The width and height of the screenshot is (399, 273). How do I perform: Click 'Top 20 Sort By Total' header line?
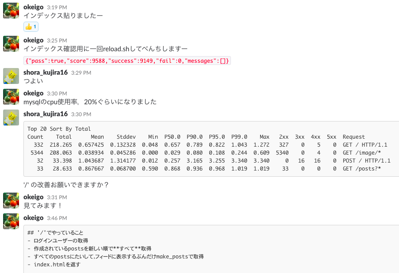(x=59, y=129)
